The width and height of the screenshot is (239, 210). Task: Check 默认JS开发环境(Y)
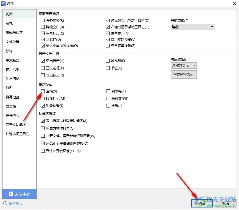coord(43,151)
